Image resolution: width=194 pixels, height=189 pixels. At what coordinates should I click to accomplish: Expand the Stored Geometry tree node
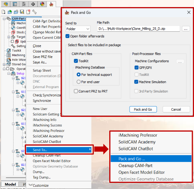(x=4, y=65)
